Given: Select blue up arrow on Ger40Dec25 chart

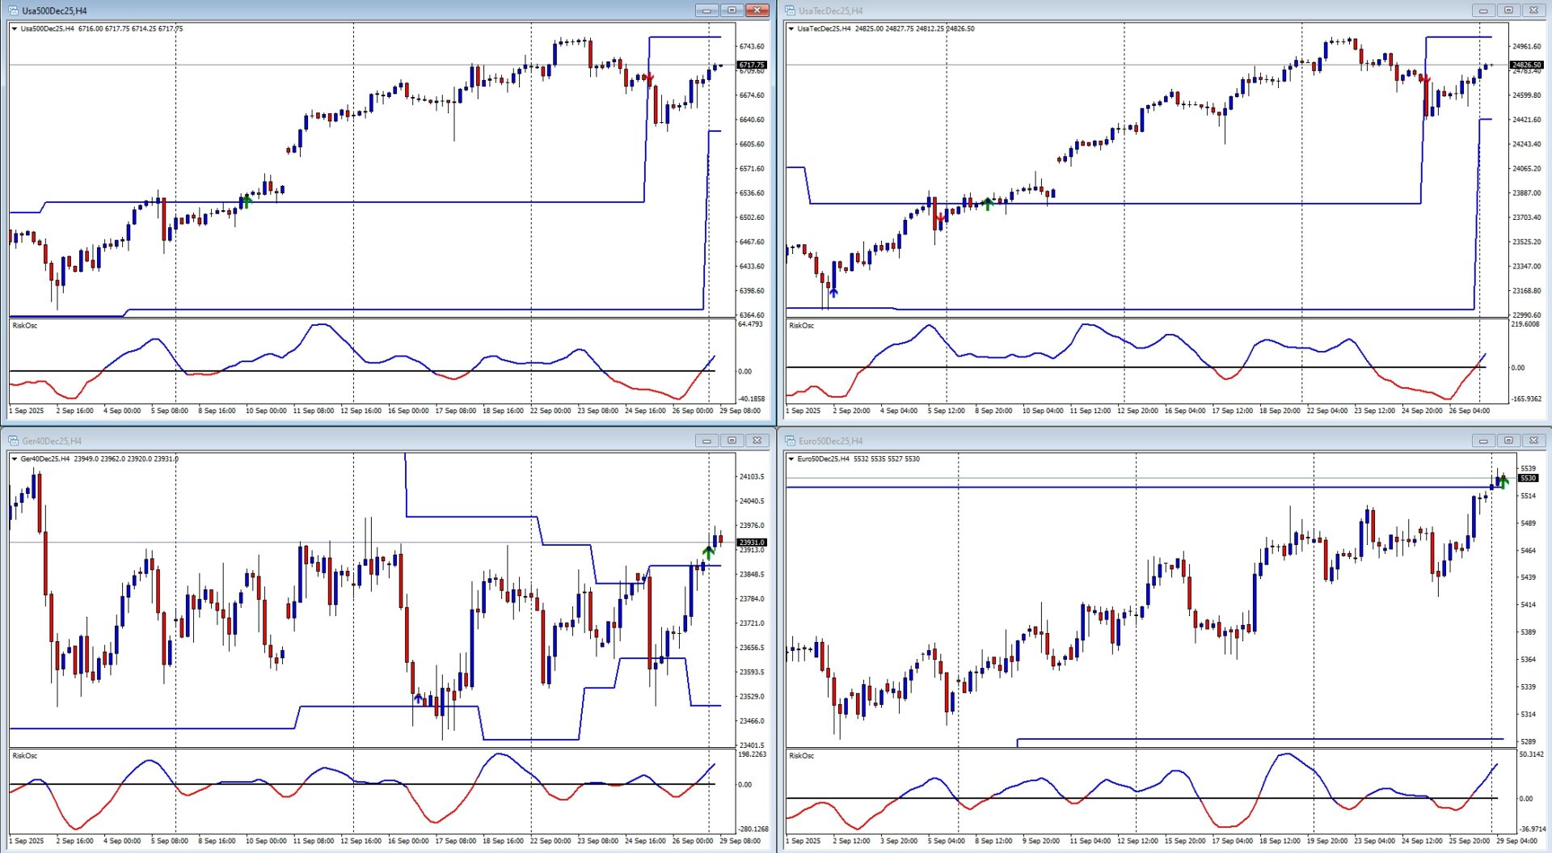Looking at the screenshot, I should tap(418, 698).
